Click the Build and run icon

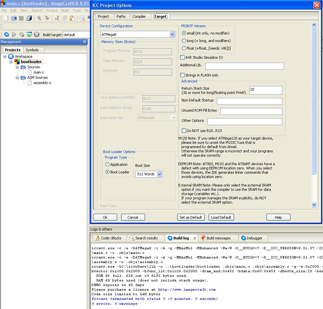click(x=22, y=34)
